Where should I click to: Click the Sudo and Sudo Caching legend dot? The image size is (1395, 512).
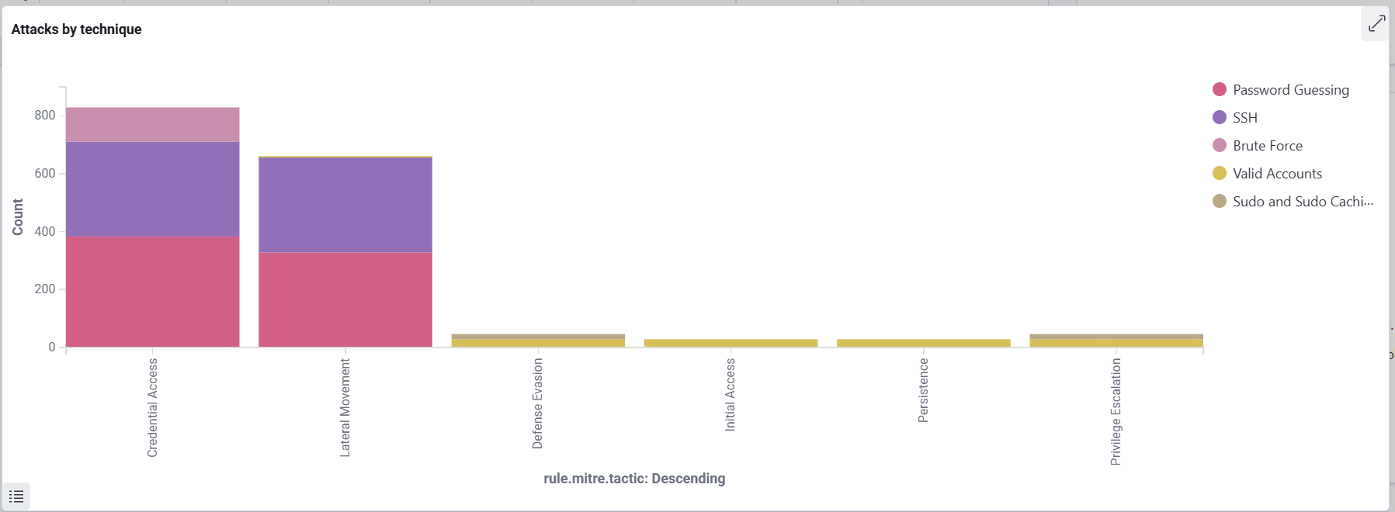click(1220, 201)
